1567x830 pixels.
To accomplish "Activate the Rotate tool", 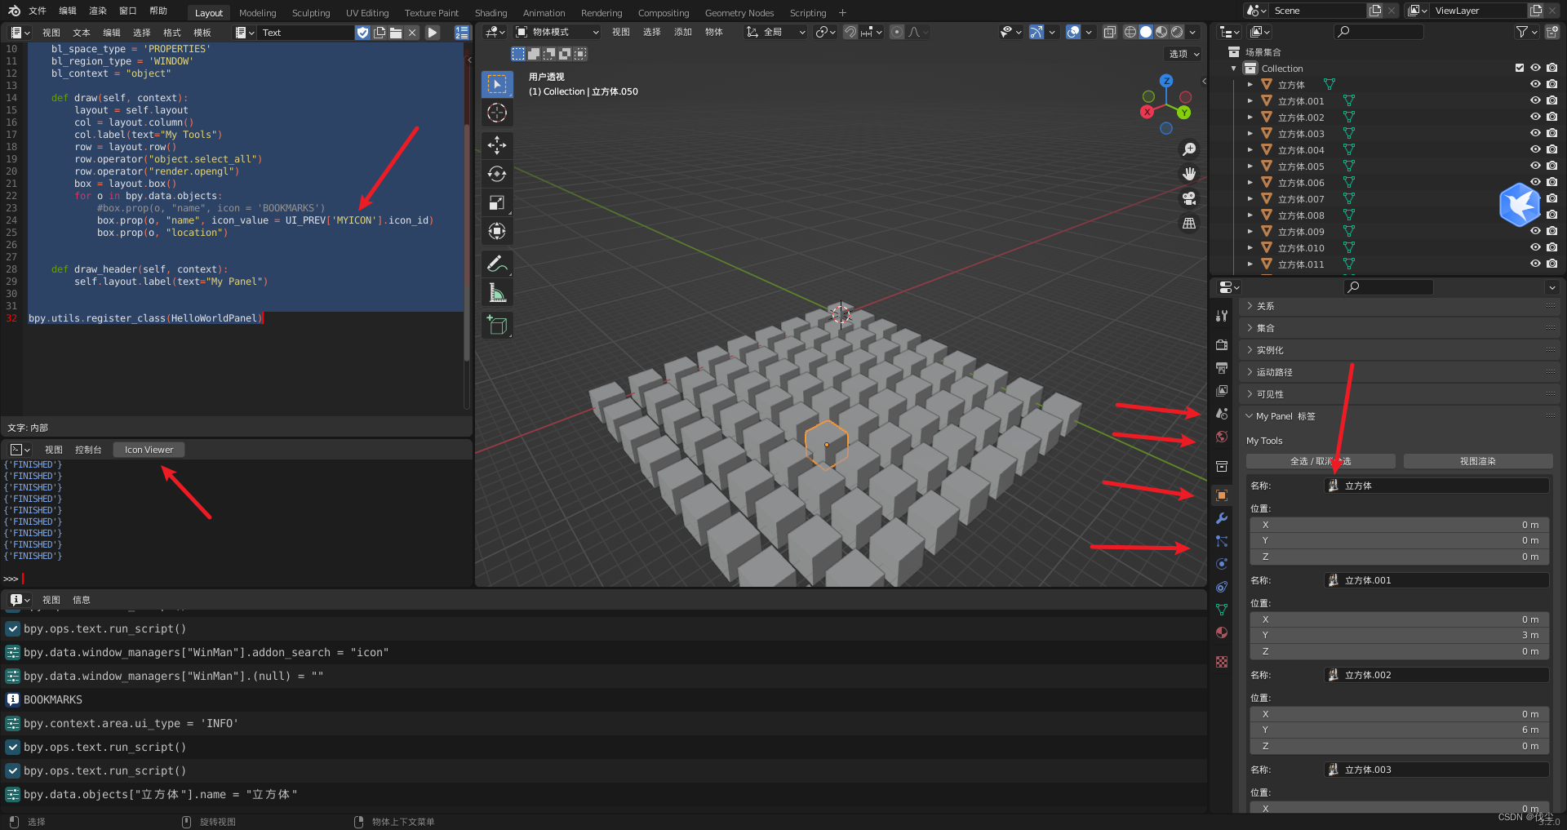I will 497,174.
